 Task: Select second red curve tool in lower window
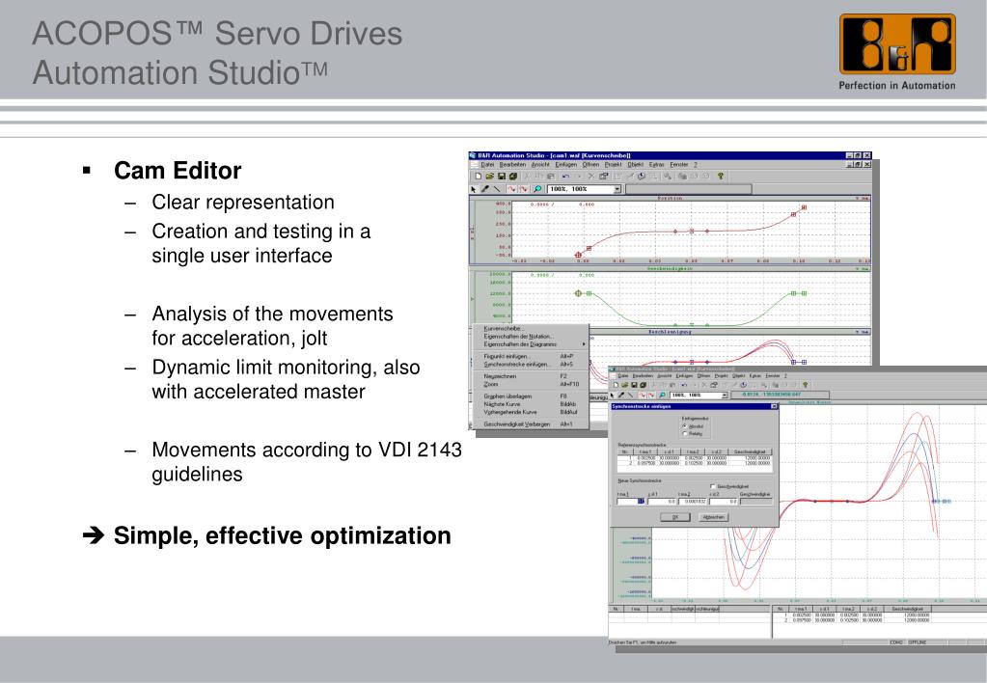(651, 395)
